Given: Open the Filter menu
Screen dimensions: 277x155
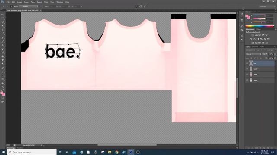Looking at the screenshot, I should 46,2.
